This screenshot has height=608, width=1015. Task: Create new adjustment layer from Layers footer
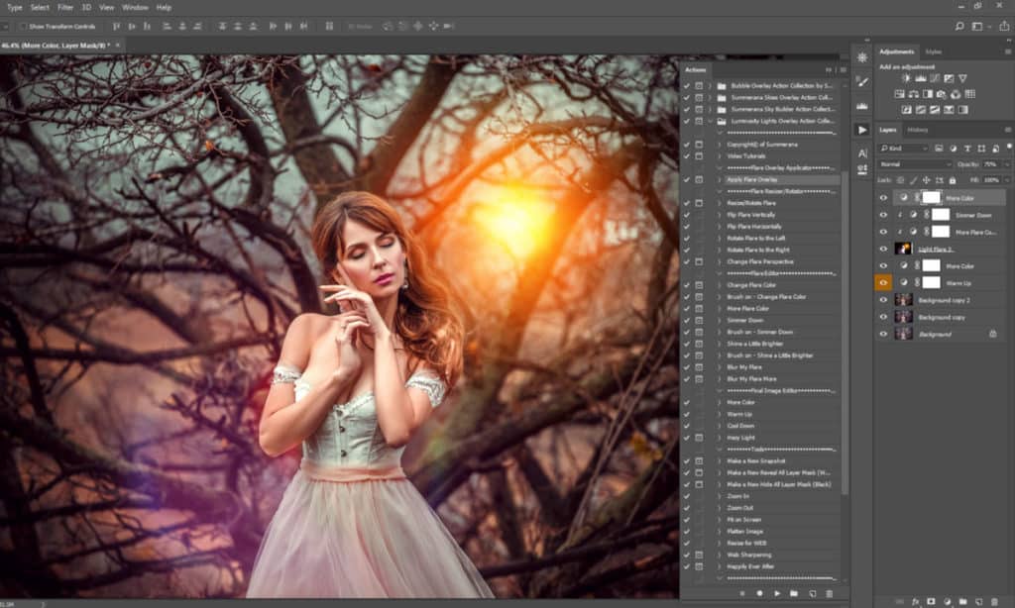point(947,601)
